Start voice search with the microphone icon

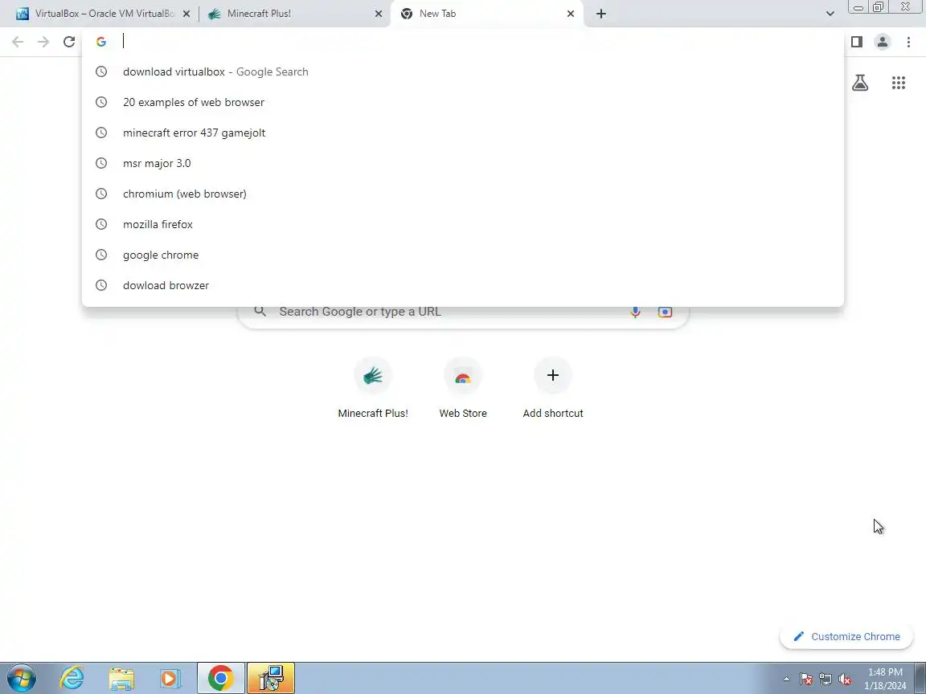[636, 312]
